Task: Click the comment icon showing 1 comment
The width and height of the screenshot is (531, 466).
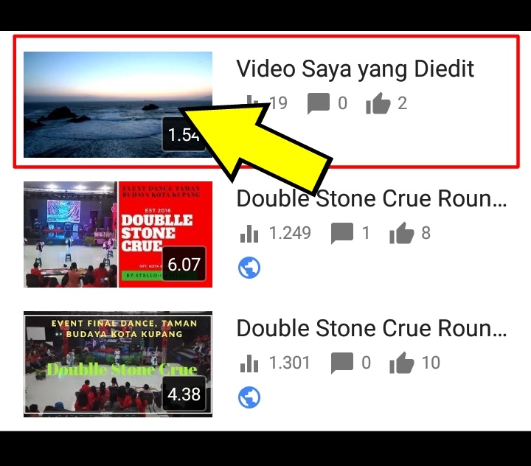Action: tap(342, 233)
